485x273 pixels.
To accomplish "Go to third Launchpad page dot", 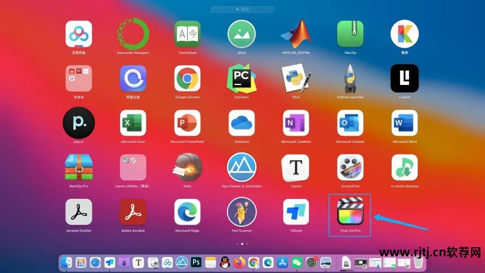I will (x=247, y=244).
